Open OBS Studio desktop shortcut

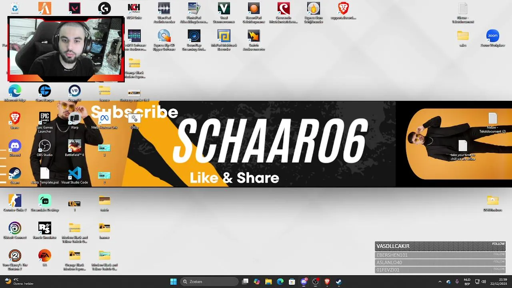pyautogui.click(x=45, y=148)
